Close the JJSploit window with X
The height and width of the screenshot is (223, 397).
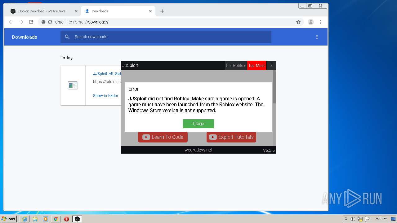click(271, 65)
